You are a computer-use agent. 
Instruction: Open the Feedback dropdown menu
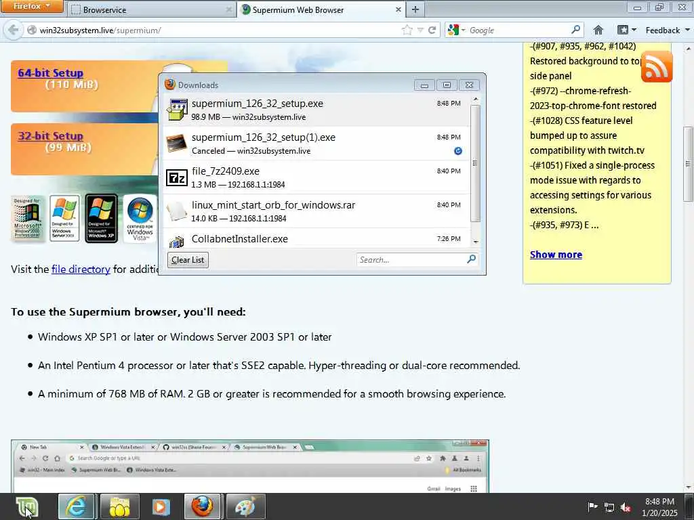[x=667, y=30]
